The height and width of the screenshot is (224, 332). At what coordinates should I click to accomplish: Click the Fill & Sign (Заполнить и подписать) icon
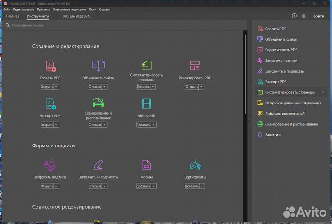click(x=98, y=164)
